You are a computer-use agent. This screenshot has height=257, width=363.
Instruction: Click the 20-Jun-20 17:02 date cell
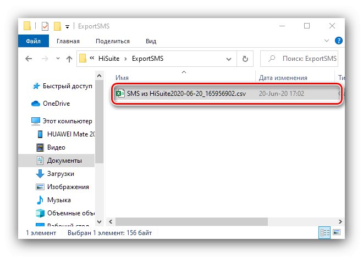coord(281,94)
